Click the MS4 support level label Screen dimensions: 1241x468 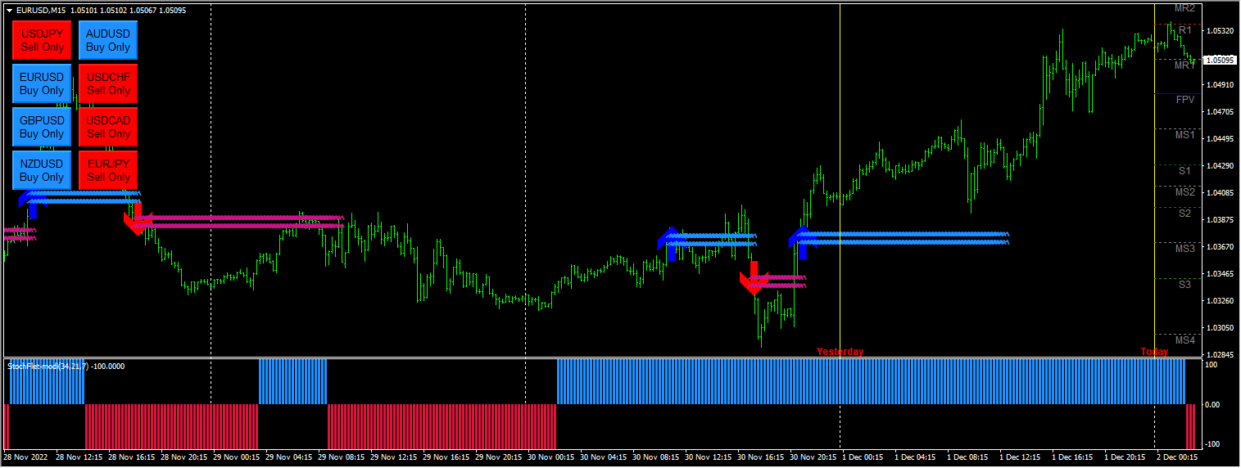point(1185,340)
